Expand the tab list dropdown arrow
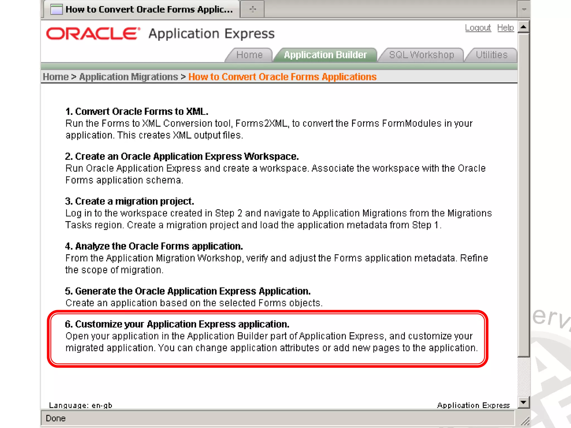 click(524, 9)
